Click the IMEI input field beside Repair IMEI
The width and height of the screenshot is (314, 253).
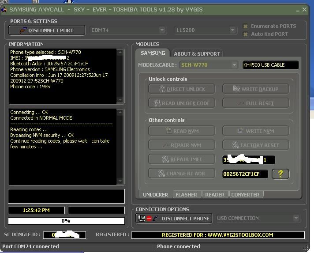coord(249,160)
